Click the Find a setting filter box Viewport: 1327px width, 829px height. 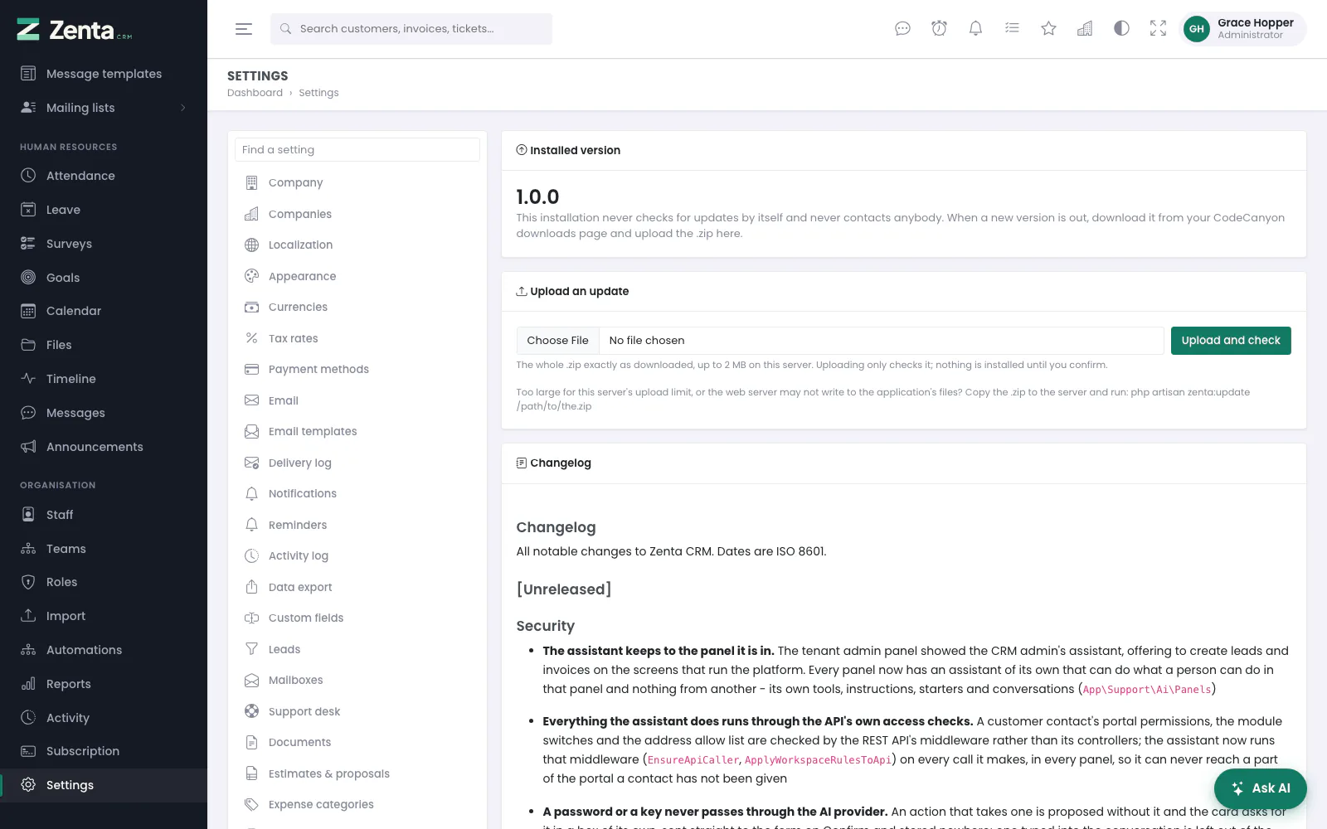[357, 150]
